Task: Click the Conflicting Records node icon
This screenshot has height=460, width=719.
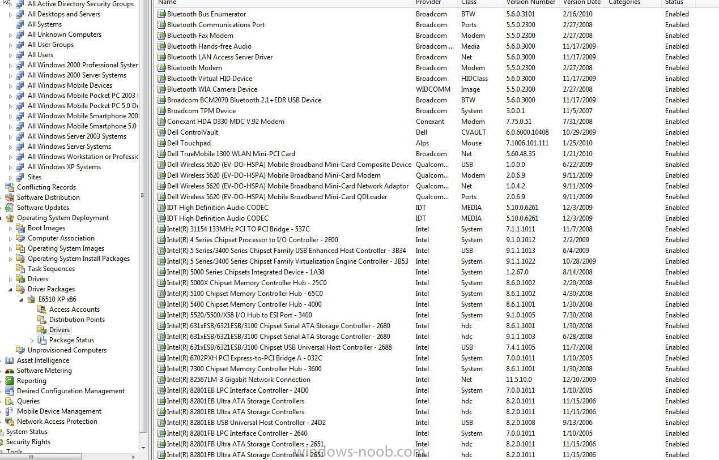Action: click(10, 187)
